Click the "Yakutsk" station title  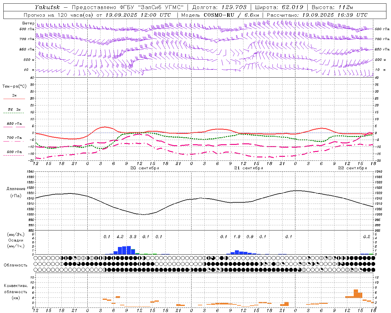coord(47,7)
